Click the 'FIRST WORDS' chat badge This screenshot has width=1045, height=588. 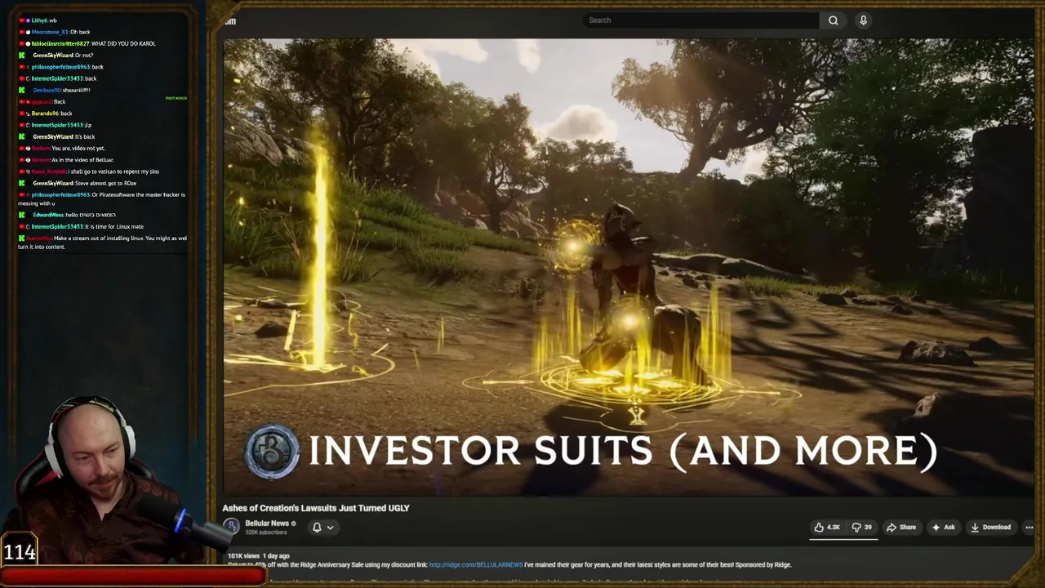pos(176,98)
